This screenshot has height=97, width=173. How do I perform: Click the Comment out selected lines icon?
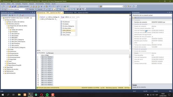click(x=72, y=9)
